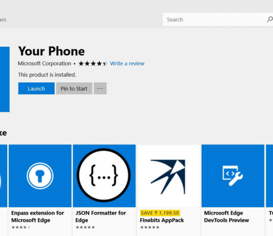Open Enpass extension for Microsoft Edge title

(x=38, y=217)
